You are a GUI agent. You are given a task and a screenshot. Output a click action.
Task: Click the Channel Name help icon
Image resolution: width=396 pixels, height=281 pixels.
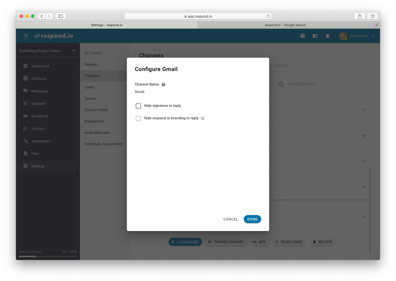(163, 84)
